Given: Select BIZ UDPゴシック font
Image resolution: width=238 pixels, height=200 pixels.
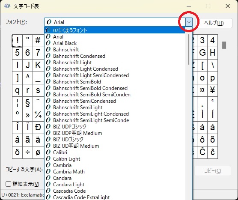Looking at the screenshot, I should coord(115,126).
